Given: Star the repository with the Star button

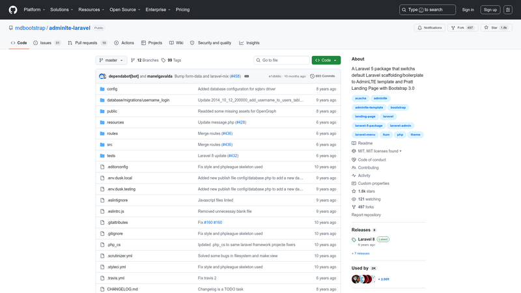Looking at the screenshot, I should point(496,28).
